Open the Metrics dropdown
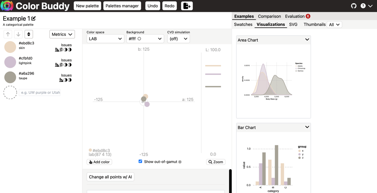Viewport: 377px width, 193px height. coord(62,35)
